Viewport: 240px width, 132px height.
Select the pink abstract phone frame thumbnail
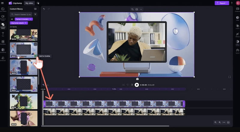click(x=24, y=118)
